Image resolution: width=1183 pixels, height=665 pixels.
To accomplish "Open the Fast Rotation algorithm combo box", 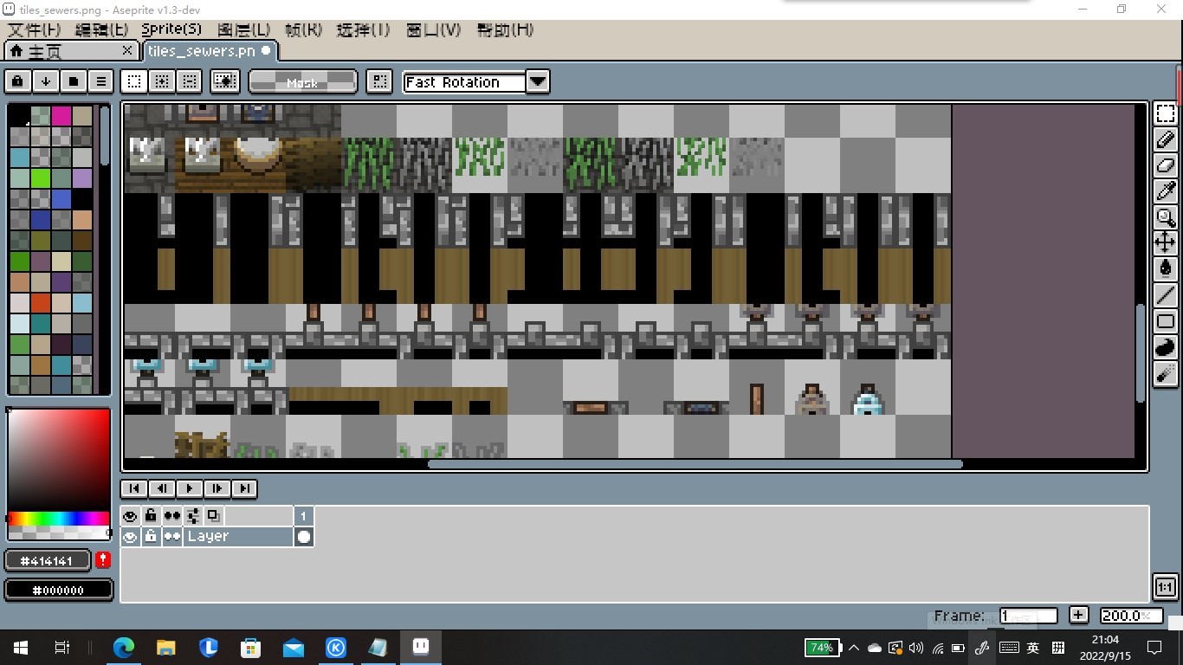I will pyautogui.click(x=465, y=82).
